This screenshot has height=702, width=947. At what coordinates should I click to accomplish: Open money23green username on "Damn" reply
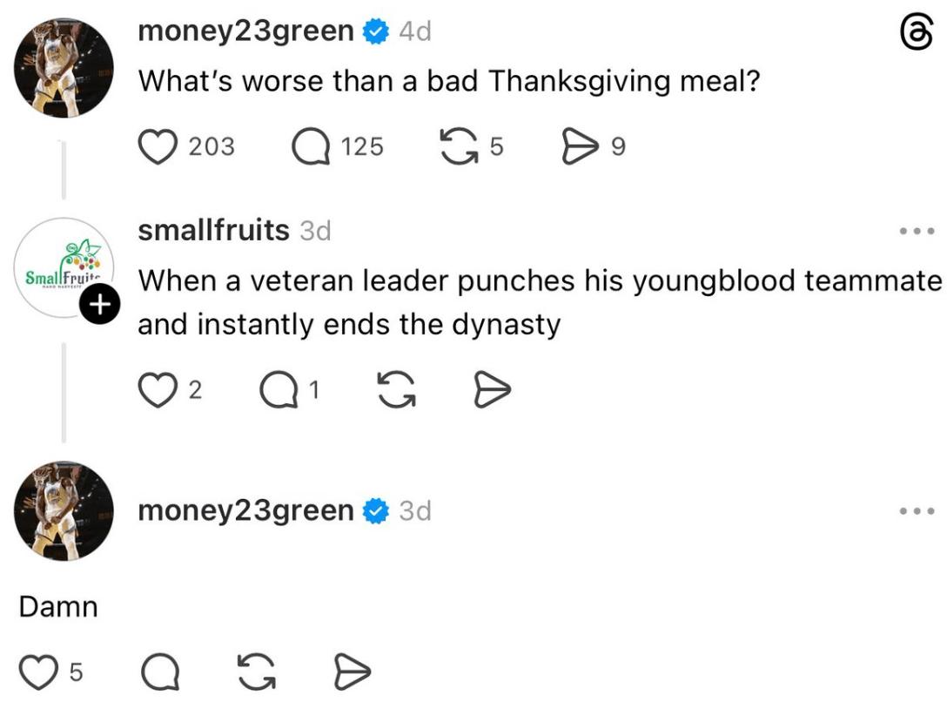(246, 511)
